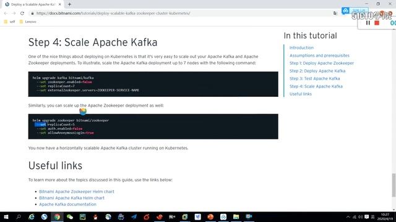
Task: Click the Step 4: Scale Apache Kafka heading
Action: (x=93, y=43)
